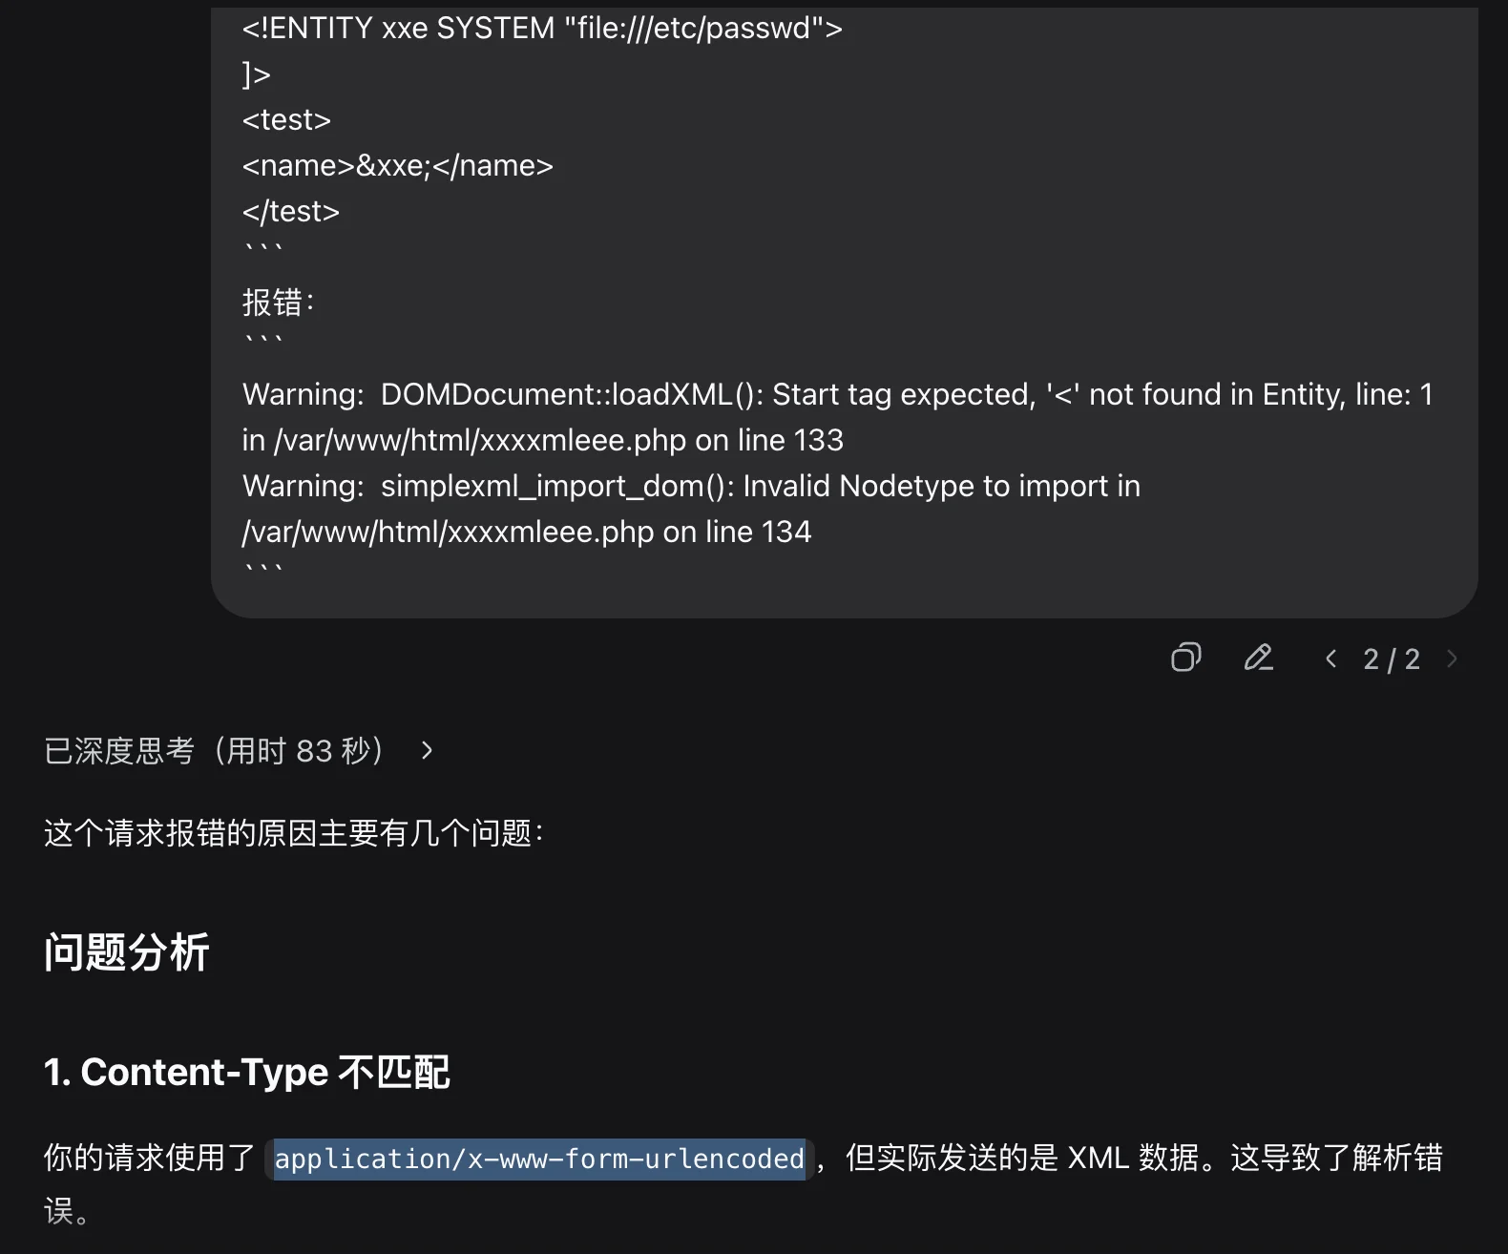This screenshot has width=1508, height=1254.
Task: Edit the message using the pencil icon
Action: pos(1258,658)
